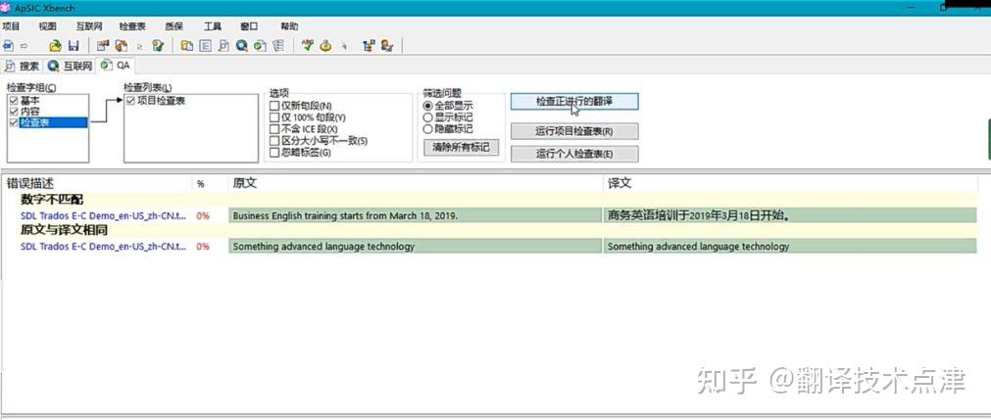Toggle the 检查表 check group checkbox
Screen dimensions: 991x420
[x=14, y=123]
